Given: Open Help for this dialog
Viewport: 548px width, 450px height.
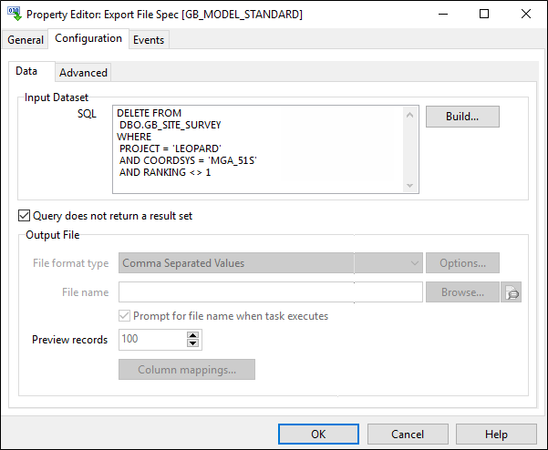Looking at the screenshot, I should tap(496, 434).
